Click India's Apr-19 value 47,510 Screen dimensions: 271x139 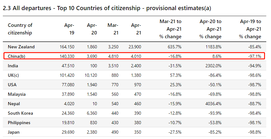coord(67,66)
